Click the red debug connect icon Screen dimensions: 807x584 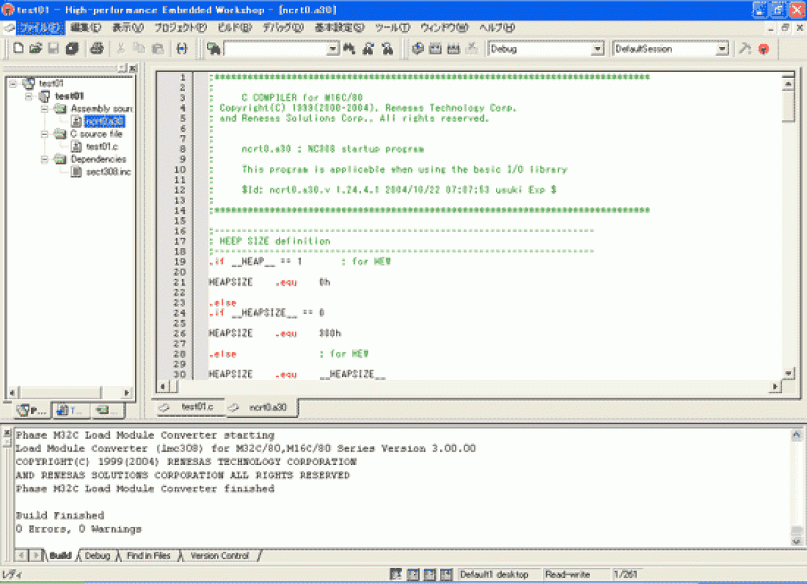(x=763, y=49)
